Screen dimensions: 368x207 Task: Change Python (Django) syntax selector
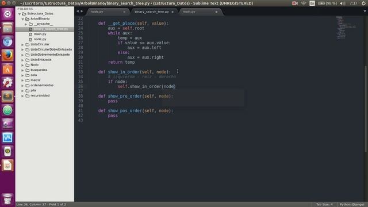tap(352, 205)
